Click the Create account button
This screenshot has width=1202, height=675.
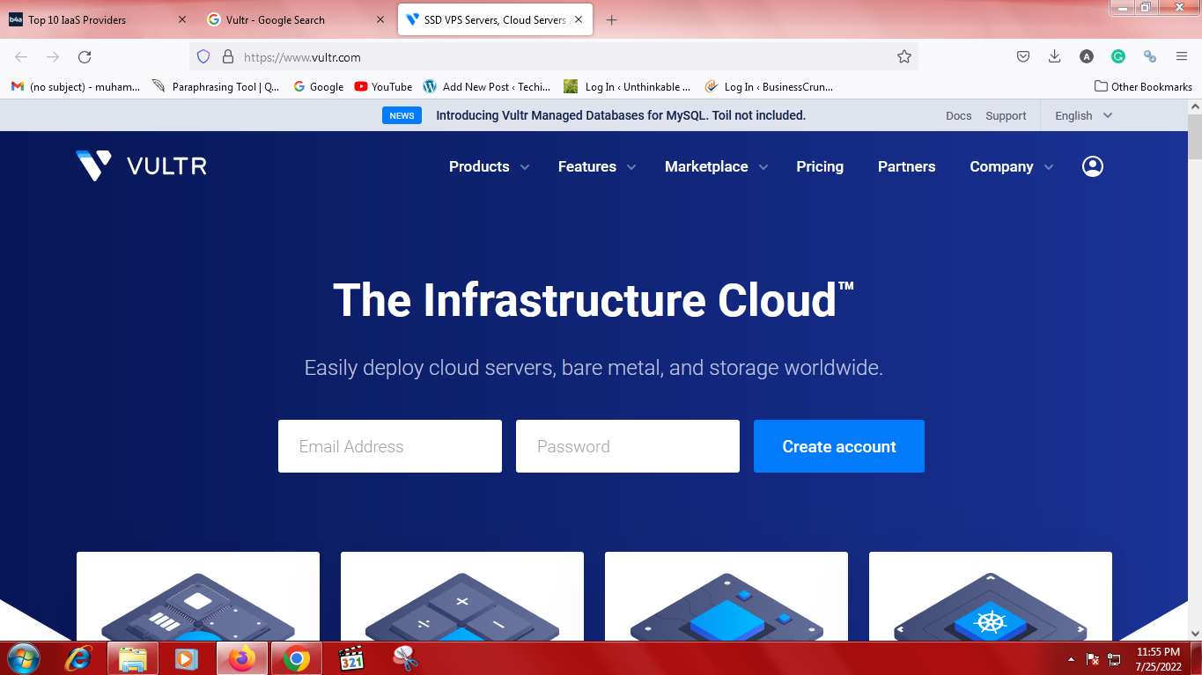(839, 446)
